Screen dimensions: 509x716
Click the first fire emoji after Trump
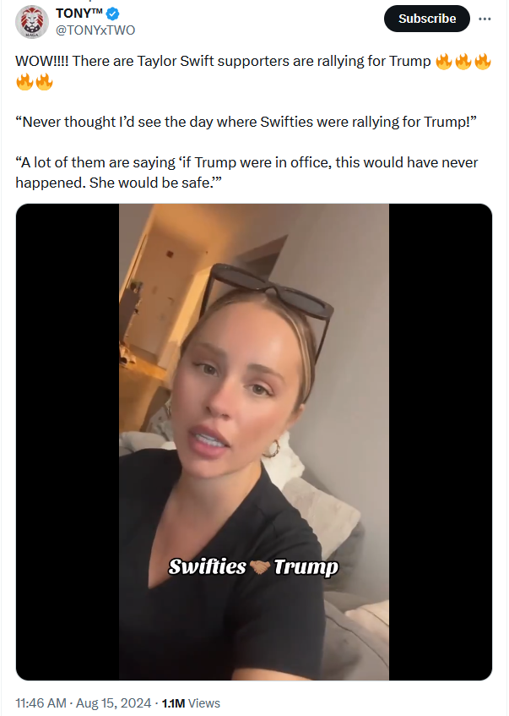443,61
